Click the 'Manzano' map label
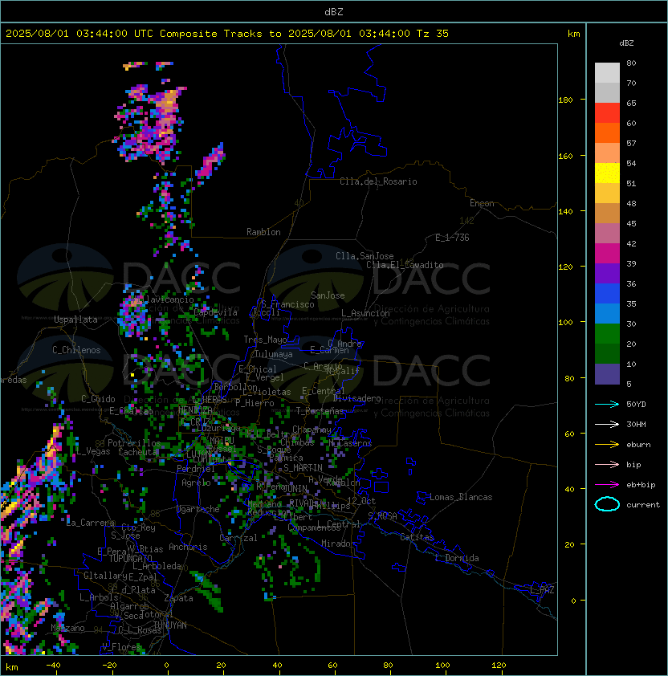668x676 pixels. 67,628
